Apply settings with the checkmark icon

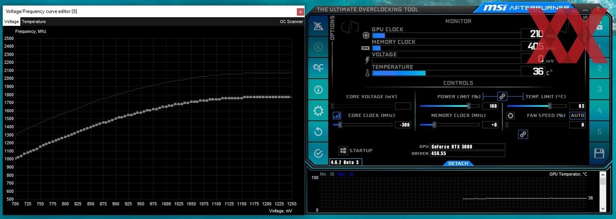[x=318, y=153]
